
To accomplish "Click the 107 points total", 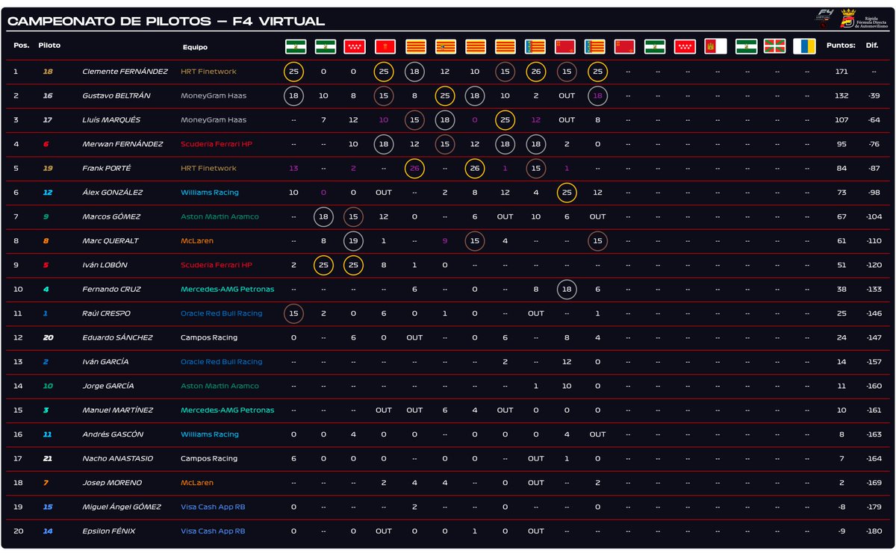I will 842,120.
